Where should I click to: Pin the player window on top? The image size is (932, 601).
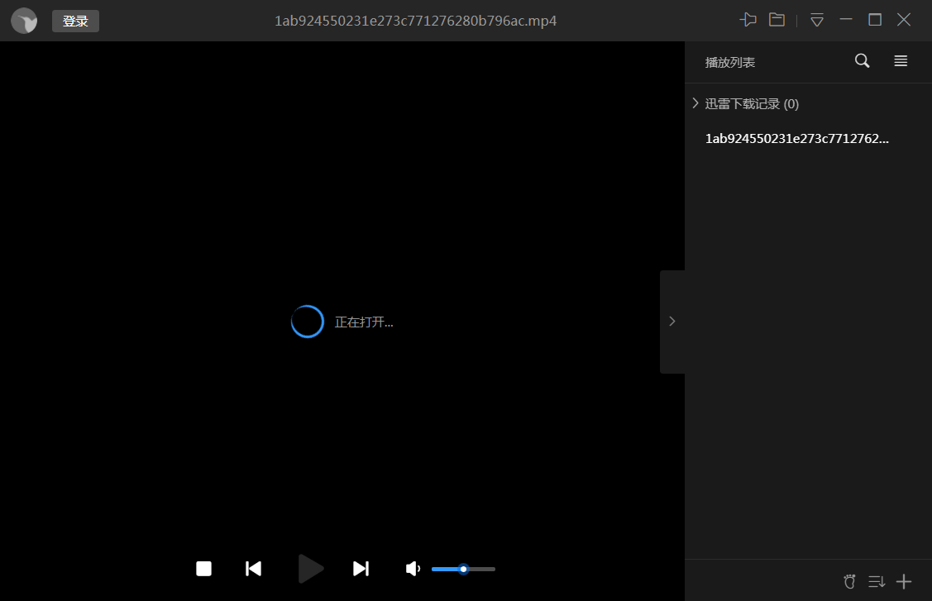(x=748, y=20)
